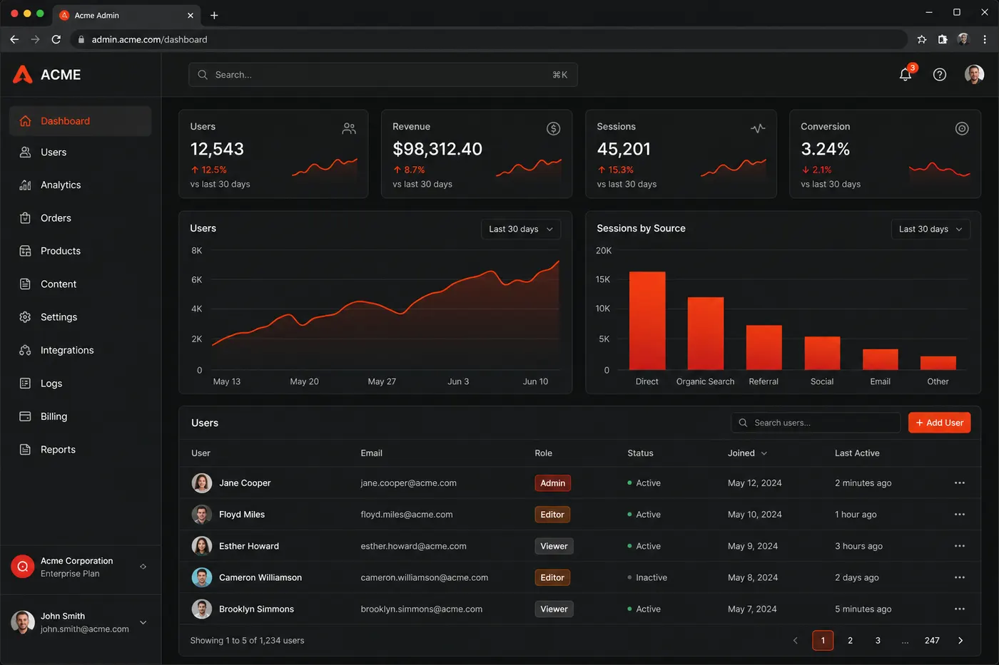999x665 pixels.
Task: Open the browser extensions icon
Action: pyautogui.click(x=943, y=39)
